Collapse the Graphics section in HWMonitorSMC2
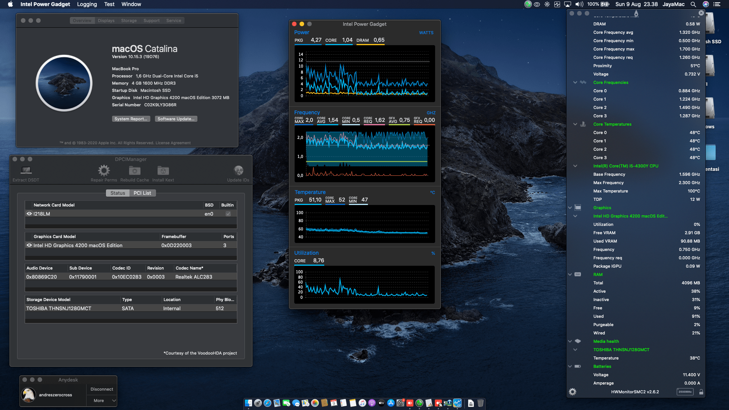 pyautogui.click(x=570, y=208)
